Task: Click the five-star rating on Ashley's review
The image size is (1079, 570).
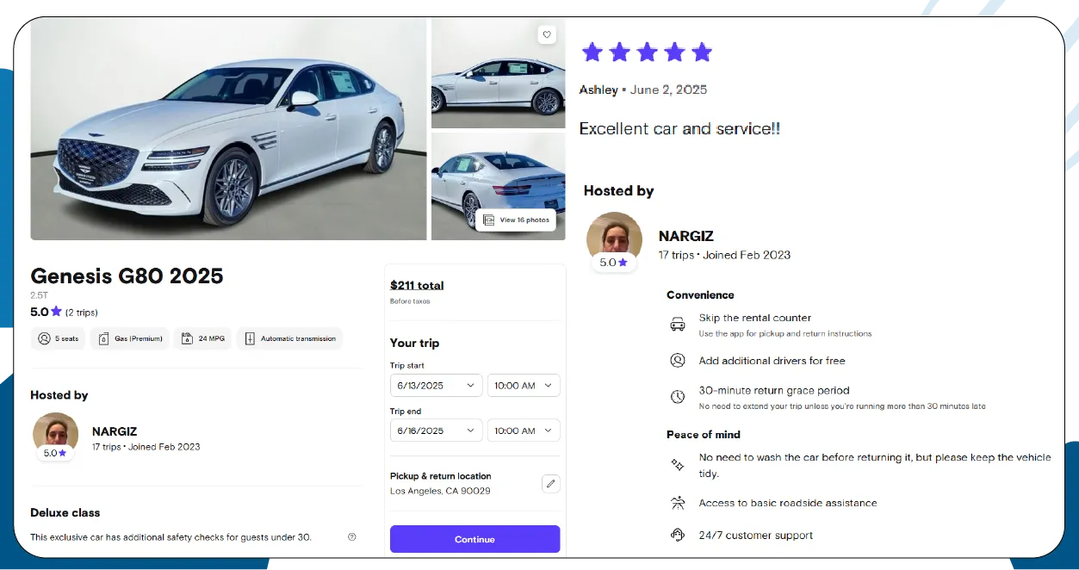Action: tap(647, 53)
